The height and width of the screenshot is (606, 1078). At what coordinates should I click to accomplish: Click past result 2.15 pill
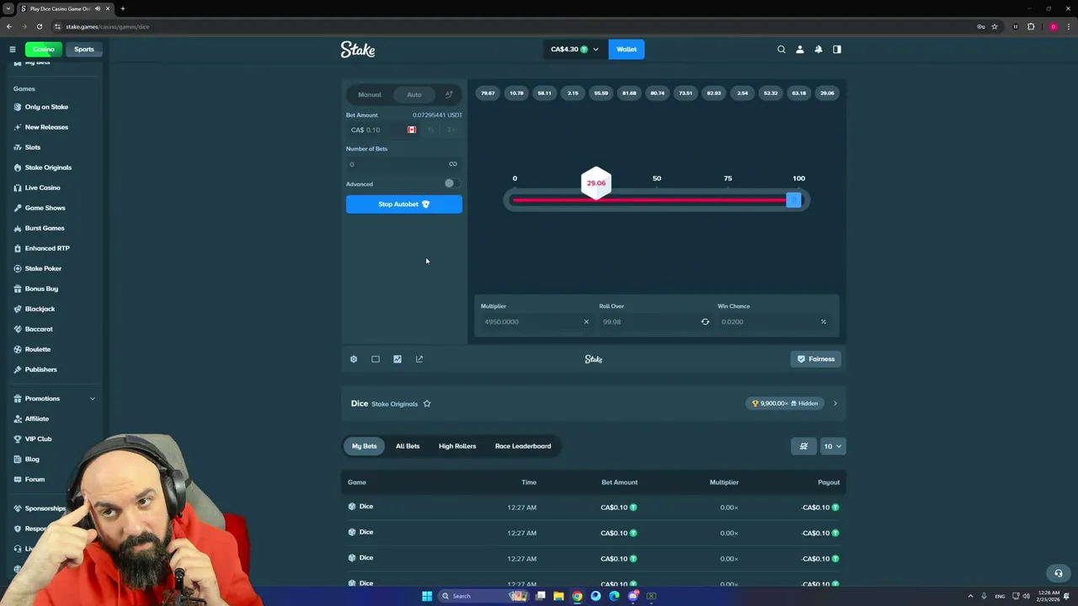tap(573, 93)
